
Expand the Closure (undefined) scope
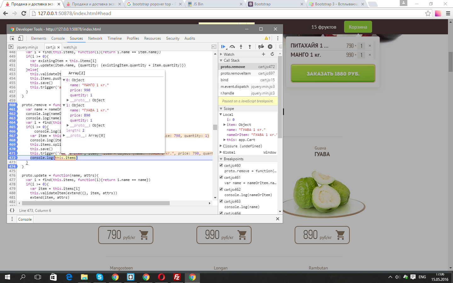pyautogui.click(x=221, y=146)
